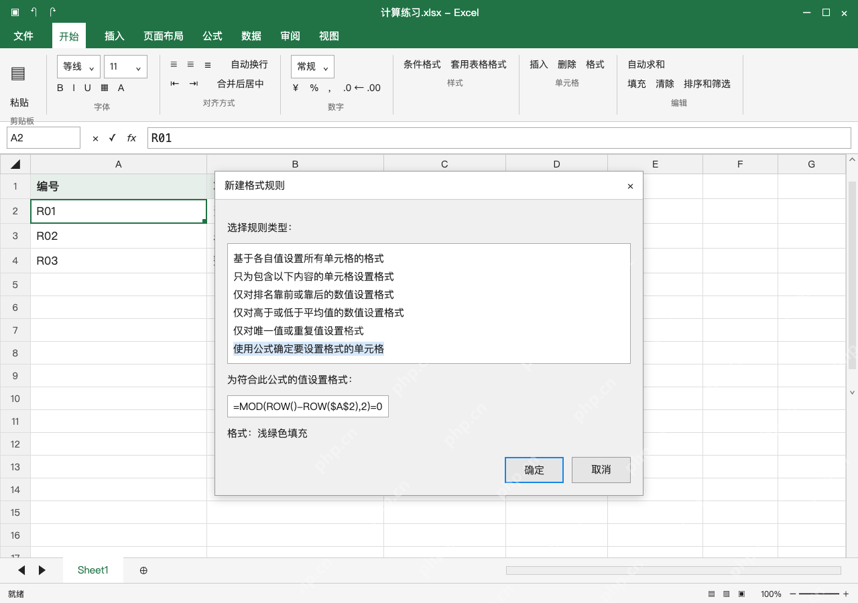Screen dimensions: 858x603
Task: Align text right in ribbon
Action: (x=208, y=64)
